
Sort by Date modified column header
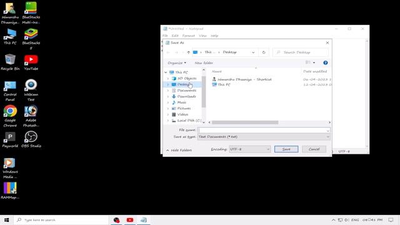[315, 71]
